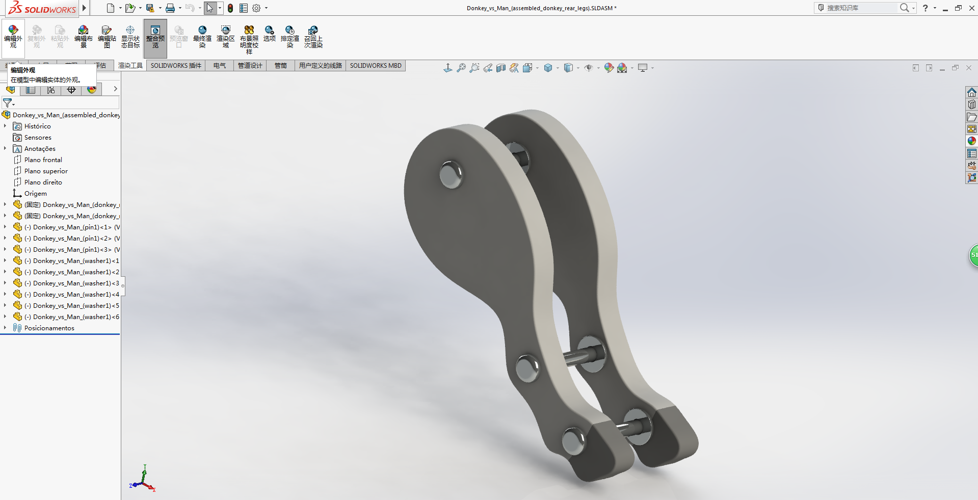Open dropdown next to Save icon
The image size is (978, 500).
[160, 8]
